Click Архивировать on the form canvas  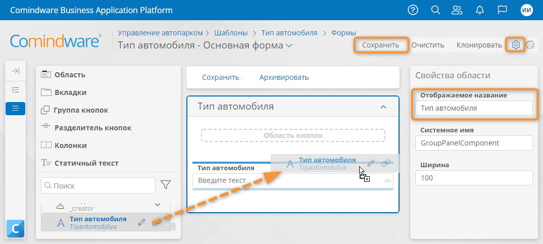(284, 77)
